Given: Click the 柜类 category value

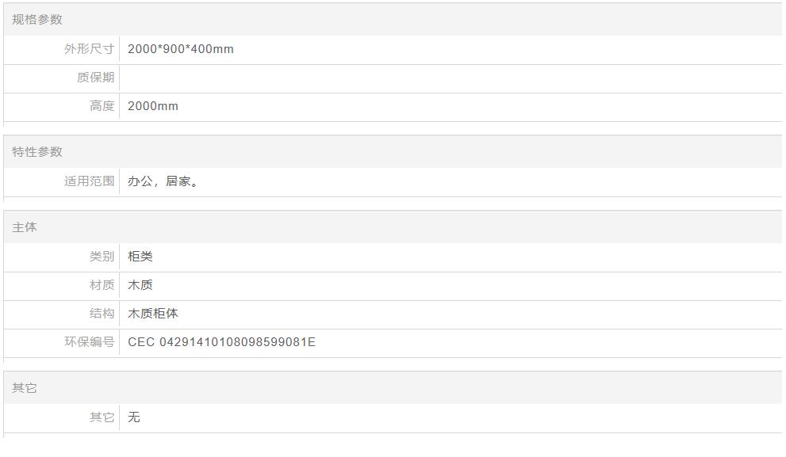Looking at the screenshot, I should 140,257.
